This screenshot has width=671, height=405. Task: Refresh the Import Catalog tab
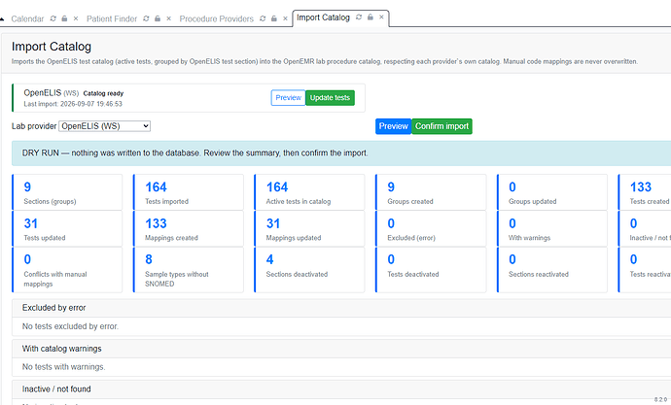click(359, 17)
